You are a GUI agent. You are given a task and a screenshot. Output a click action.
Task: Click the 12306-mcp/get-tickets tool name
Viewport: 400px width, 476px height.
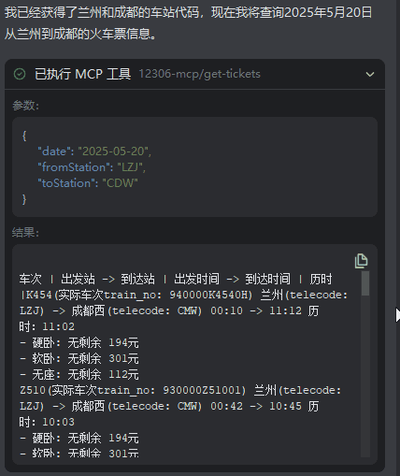(x=199, y=74)
